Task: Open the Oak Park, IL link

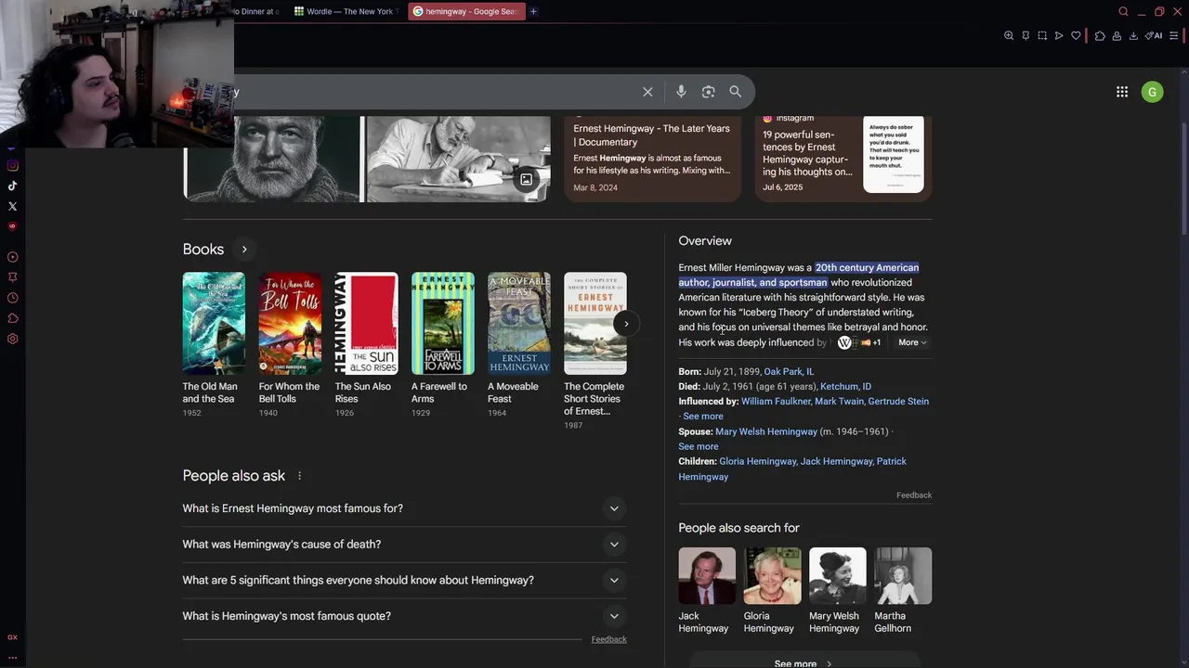Action: 789,371
